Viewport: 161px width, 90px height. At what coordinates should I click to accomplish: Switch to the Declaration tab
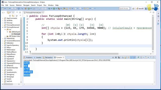pos(48,57)
